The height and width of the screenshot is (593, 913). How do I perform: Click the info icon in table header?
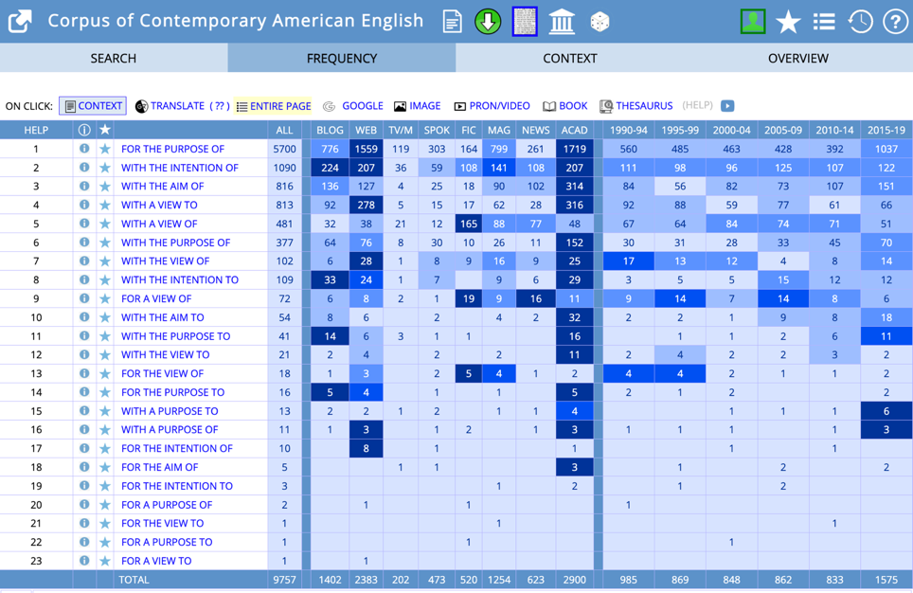pos(84,130)
